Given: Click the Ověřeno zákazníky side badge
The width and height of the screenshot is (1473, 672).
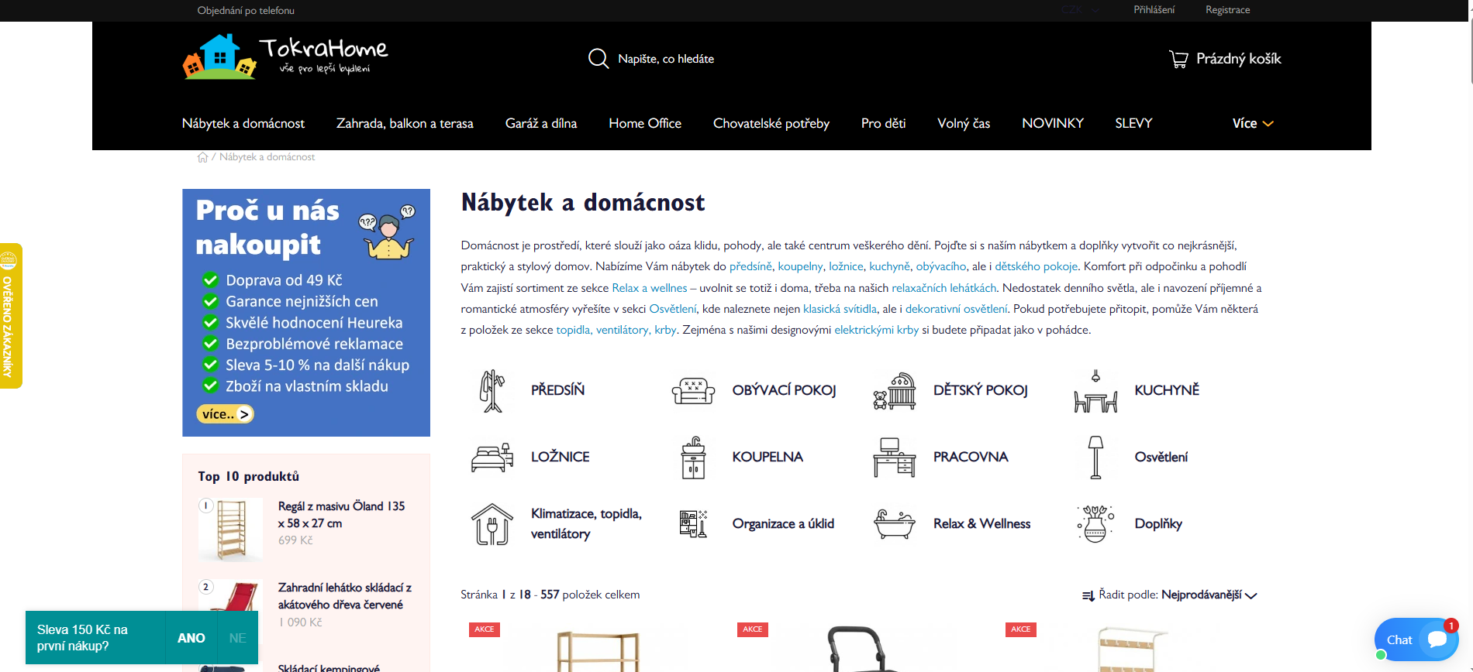Looking at the screenshot, I should click(x=11, y=316).
